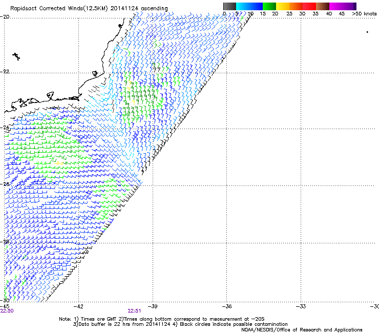Click the yellow 20-25 knots legend swatch
Viewport: 379px width, 333px height.
(x=283, y=6)
